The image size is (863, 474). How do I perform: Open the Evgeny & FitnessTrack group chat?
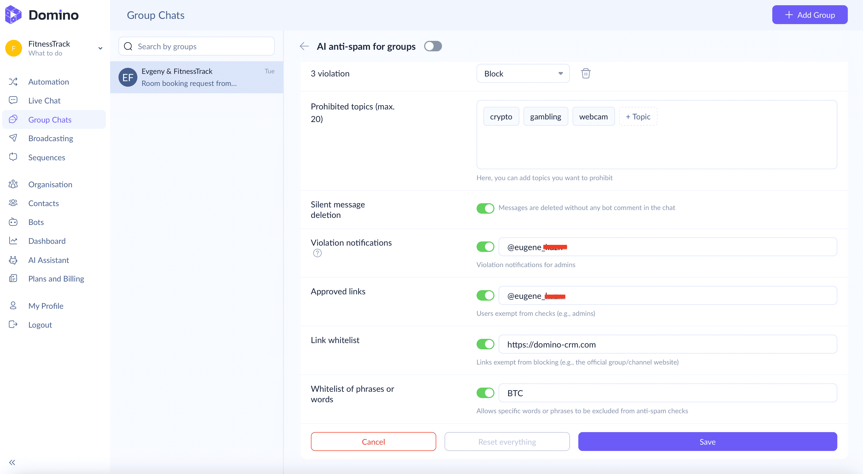click(x=197, y=77)
